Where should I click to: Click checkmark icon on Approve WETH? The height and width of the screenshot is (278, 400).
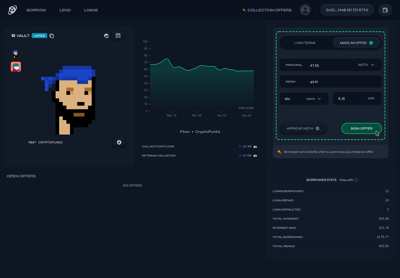point(317,128)
